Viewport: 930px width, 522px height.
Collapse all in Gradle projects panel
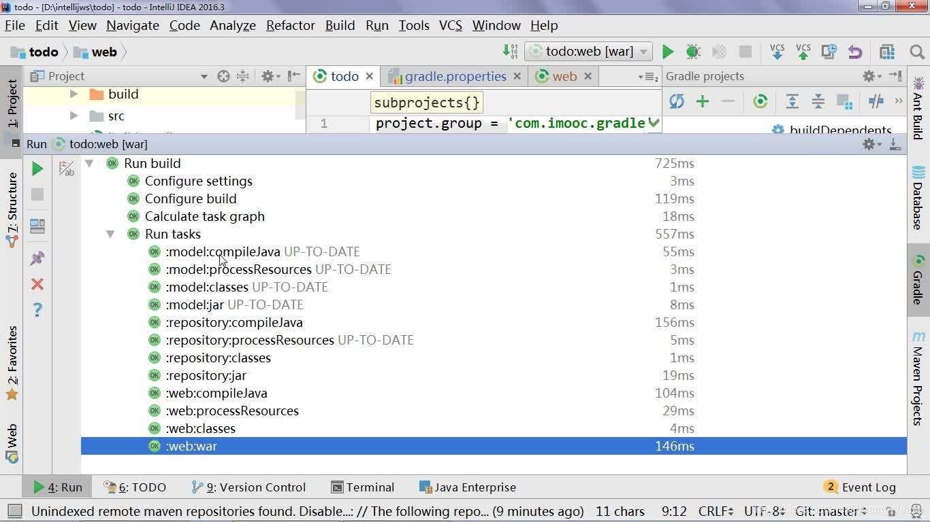pyautogui.click(x=818, y=102)
